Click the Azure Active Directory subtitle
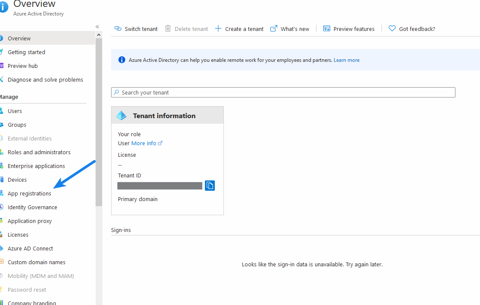 (39, 14)
